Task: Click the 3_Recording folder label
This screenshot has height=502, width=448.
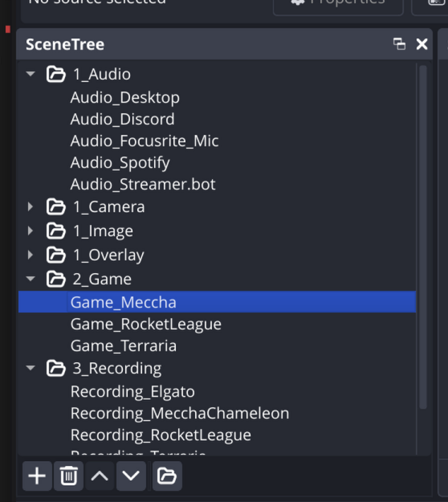Action: 117,369
